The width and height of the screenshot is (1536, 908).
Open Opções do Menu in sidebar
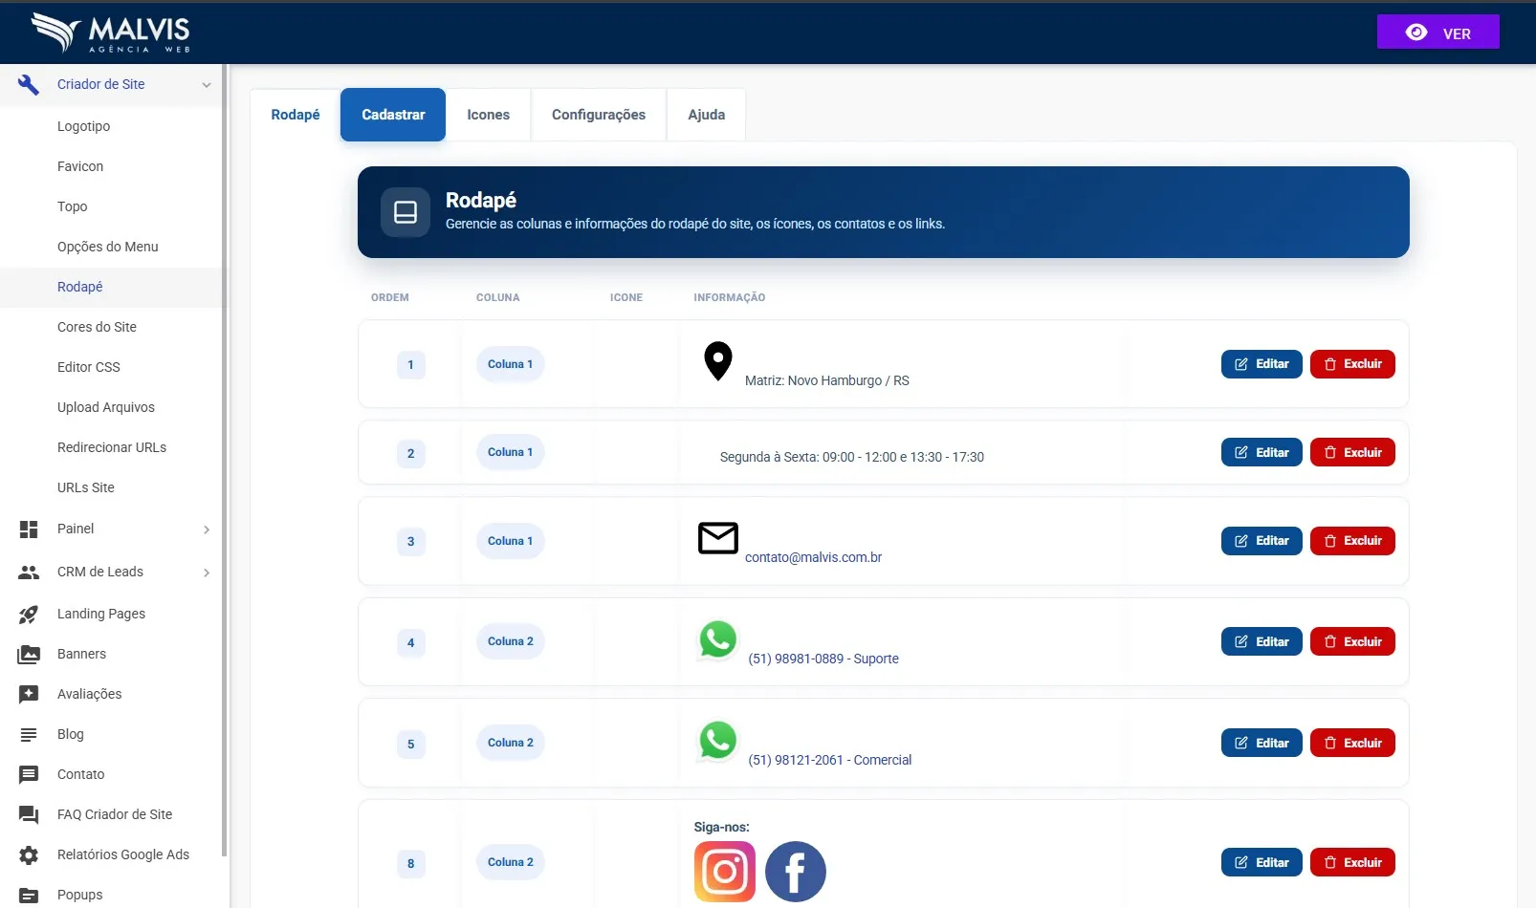(108, 247)
